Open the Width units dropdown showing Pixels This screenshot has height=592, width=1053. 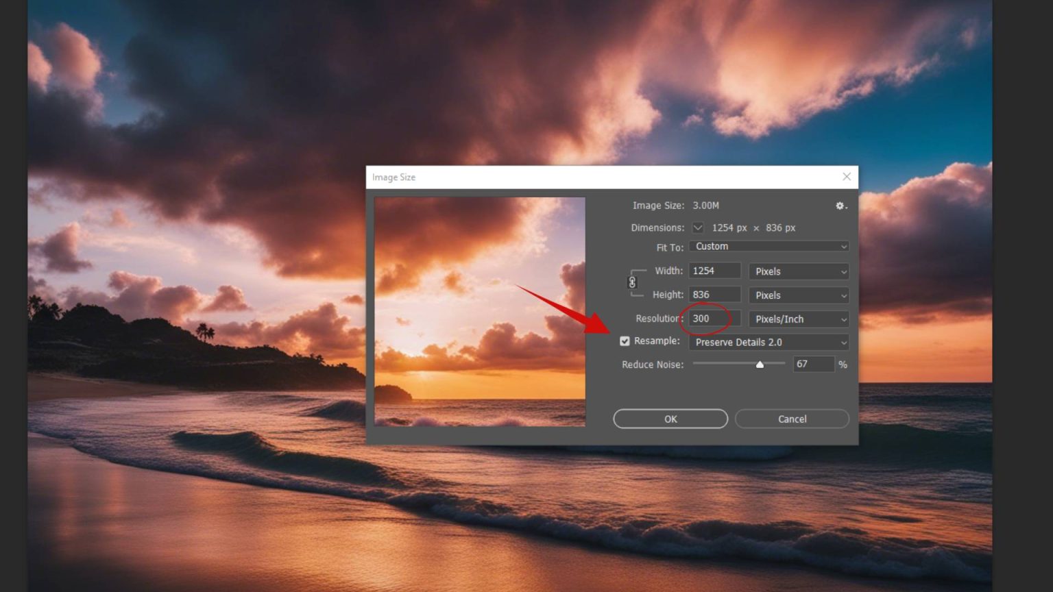798,271
